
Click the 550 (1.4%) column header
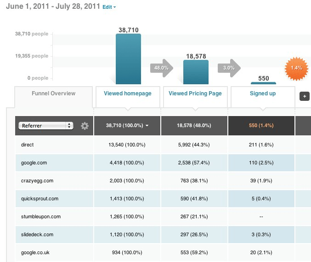[x=261, y=126]
